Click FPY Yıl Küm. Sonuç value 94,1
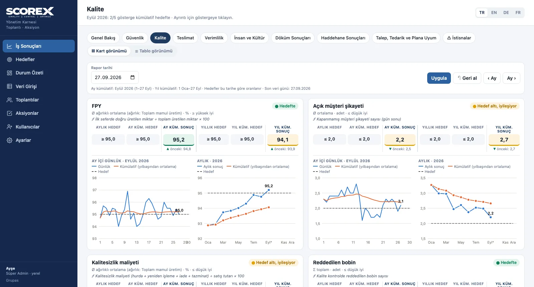This screenshot has width=534, height=287. coord(283,140)
